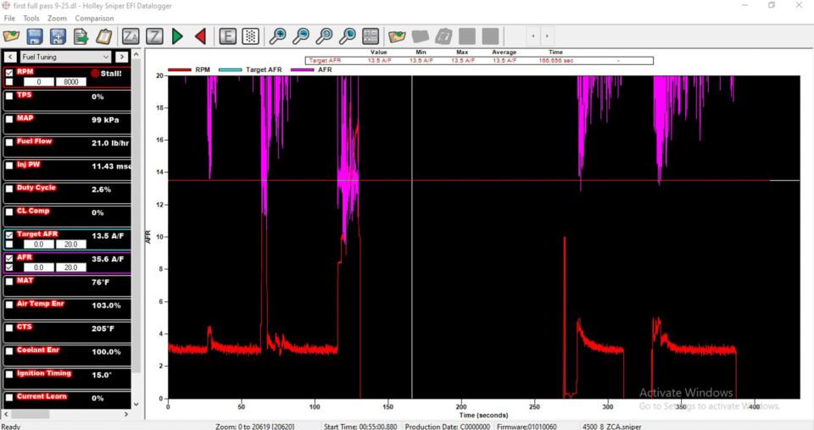This screenshot has width=814, height=430.
Task: Click the channel list scroll-up arrow
Action: coord(137,54)
